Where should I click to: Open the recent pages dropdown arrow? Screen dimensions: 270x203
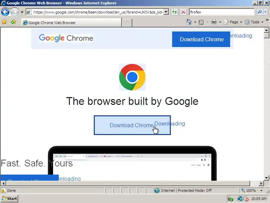22,12
